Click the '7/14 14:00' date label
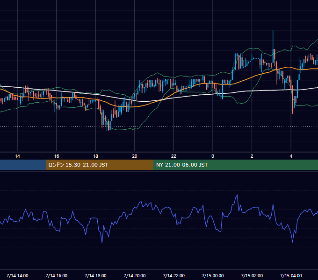318x280 pixels. (17, 275)
